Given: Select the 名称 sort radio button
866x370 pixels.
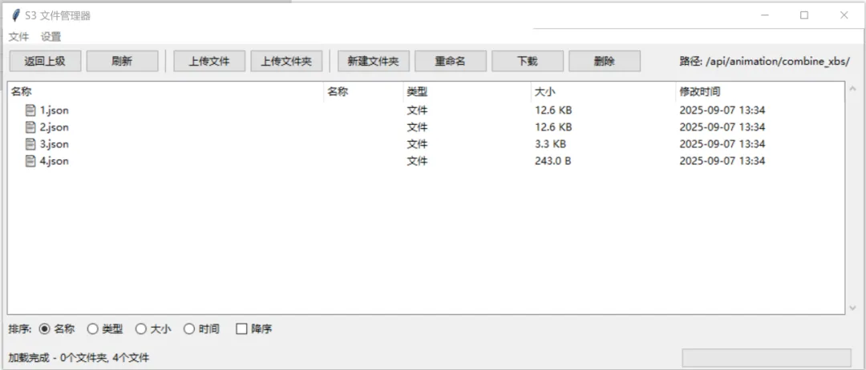Looking at the screenshot, I should click(x=44, y=329).
